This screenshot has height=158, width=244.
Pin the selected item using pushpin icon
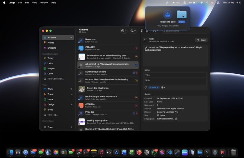[x=141, y=31]
